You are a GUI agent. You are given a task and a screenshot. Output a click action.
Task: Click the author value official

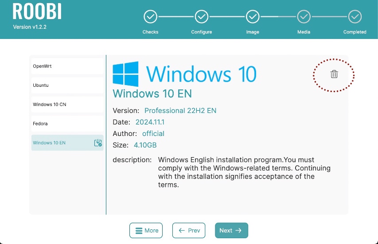click(153, 133)
